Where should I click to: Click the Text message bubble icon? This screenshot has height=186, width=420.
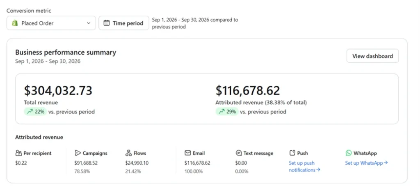pos(239,153)
